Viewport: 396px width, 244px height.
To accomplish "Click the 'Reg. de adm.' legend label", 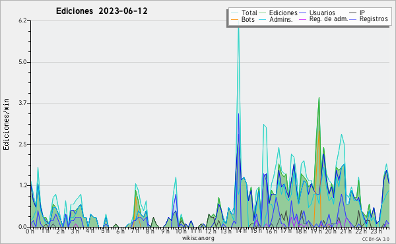I will pyautogui.click(x=329, y=19).
